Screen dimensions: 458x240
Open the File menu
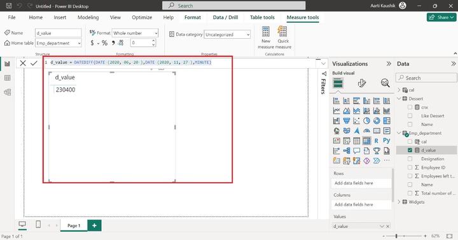coord(11,17)
